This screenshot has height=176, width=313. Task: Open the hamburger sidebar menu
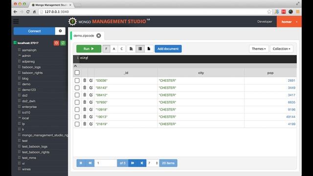16,22
